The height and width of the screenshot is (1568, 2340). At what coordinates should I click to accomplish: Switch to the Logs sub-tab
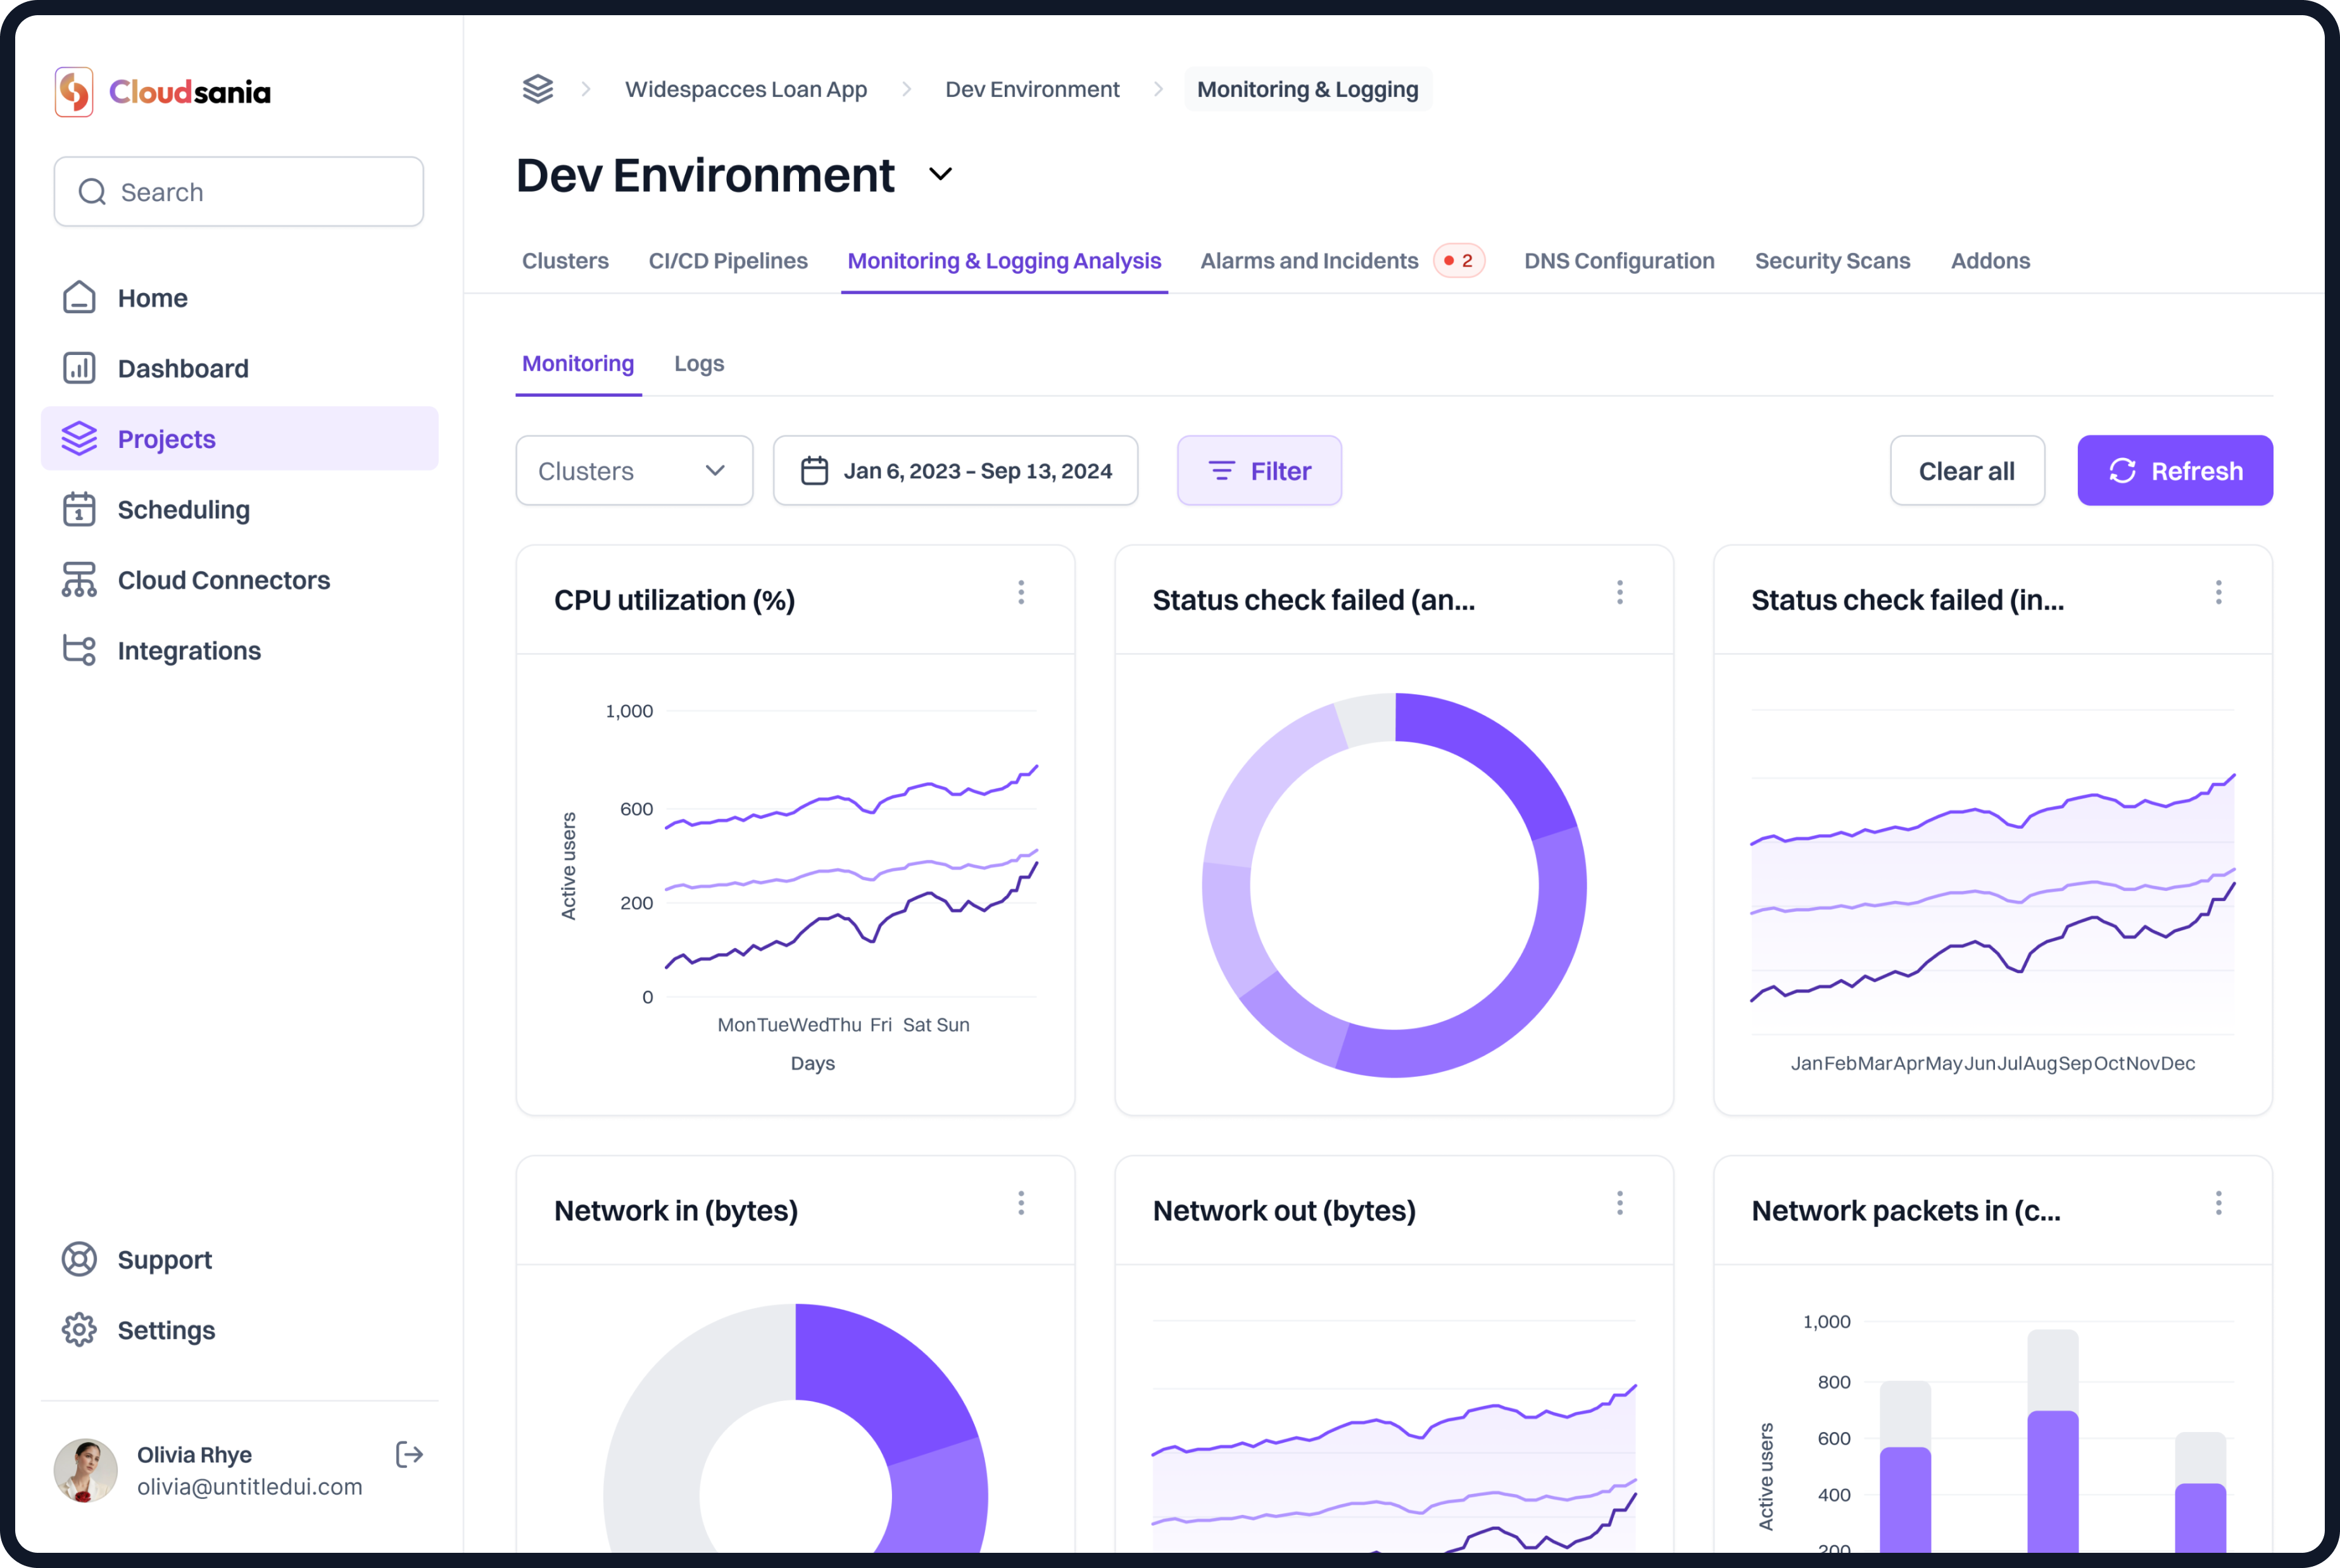click(x=700, y=364)
